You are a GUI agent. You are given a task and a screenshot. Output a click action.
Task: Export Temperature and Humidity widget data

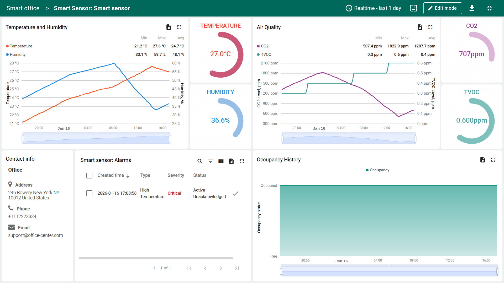pyautogui.click(x=169, y=27)
